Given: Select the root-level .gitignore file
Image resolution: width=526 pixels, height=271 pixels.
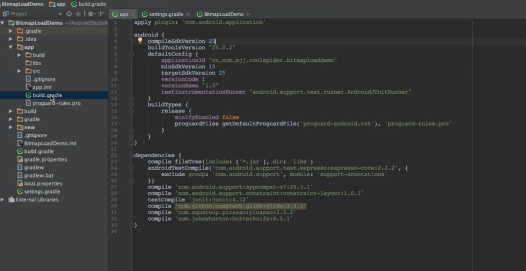Looking at the screenshot, I should pos(35,135).
